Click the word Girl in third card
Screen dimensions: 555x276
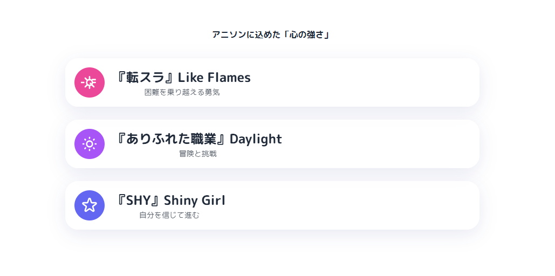(x=214, y=201)
